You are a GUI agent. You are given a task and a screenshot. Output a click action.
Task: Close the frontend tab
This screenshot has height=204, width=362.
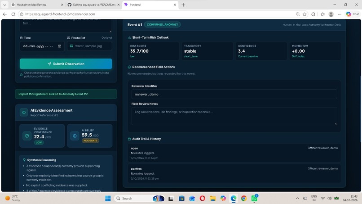[x=175, y=5]
